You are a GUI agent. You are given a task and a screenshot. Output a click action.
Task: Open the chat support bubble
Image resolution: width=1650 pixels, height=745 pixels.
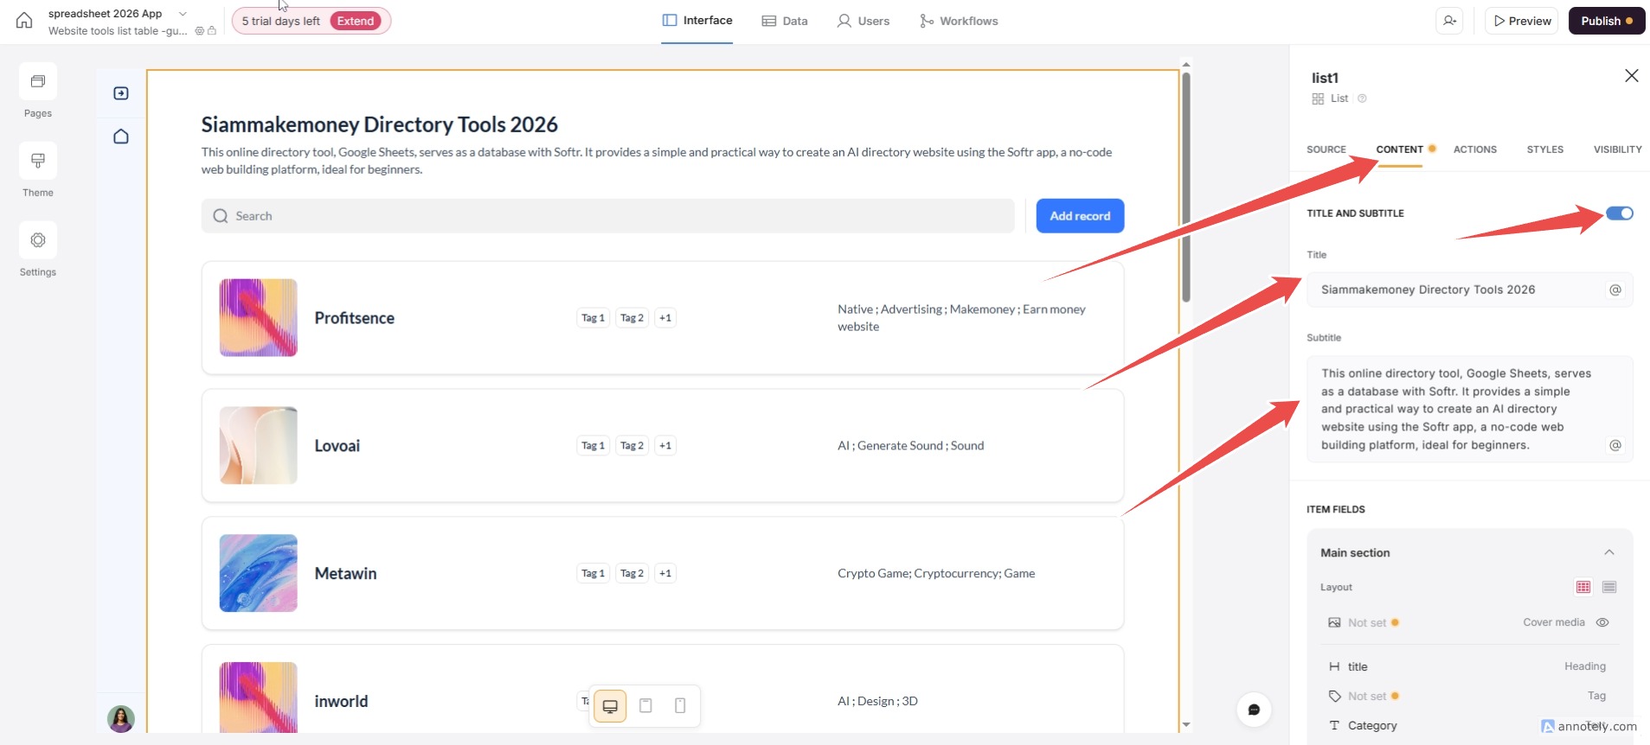point(1254,710)
